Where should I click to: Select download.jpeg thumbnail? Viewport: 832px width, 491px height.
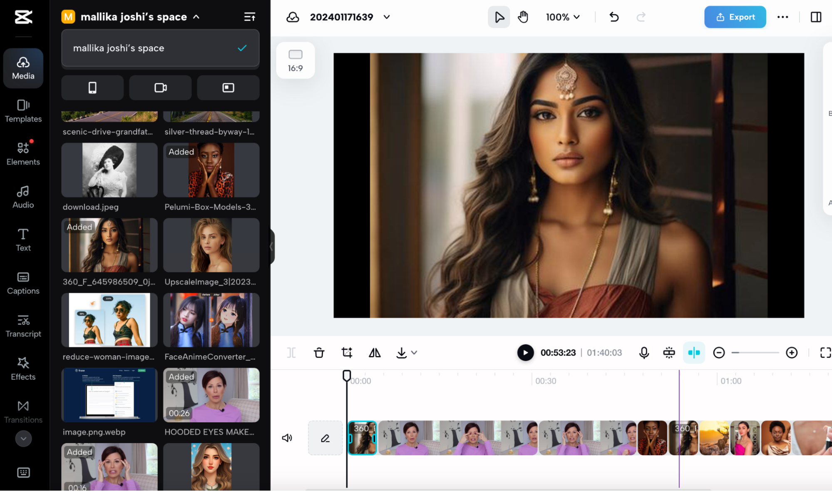tap(109, 170)
